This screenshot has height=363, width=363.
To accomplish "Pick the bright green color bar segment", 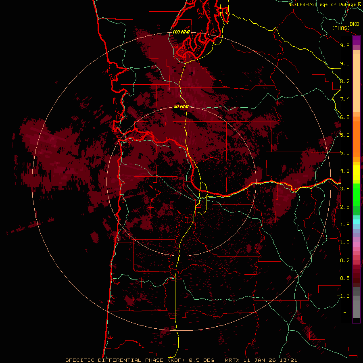I will tap(356, 195).
